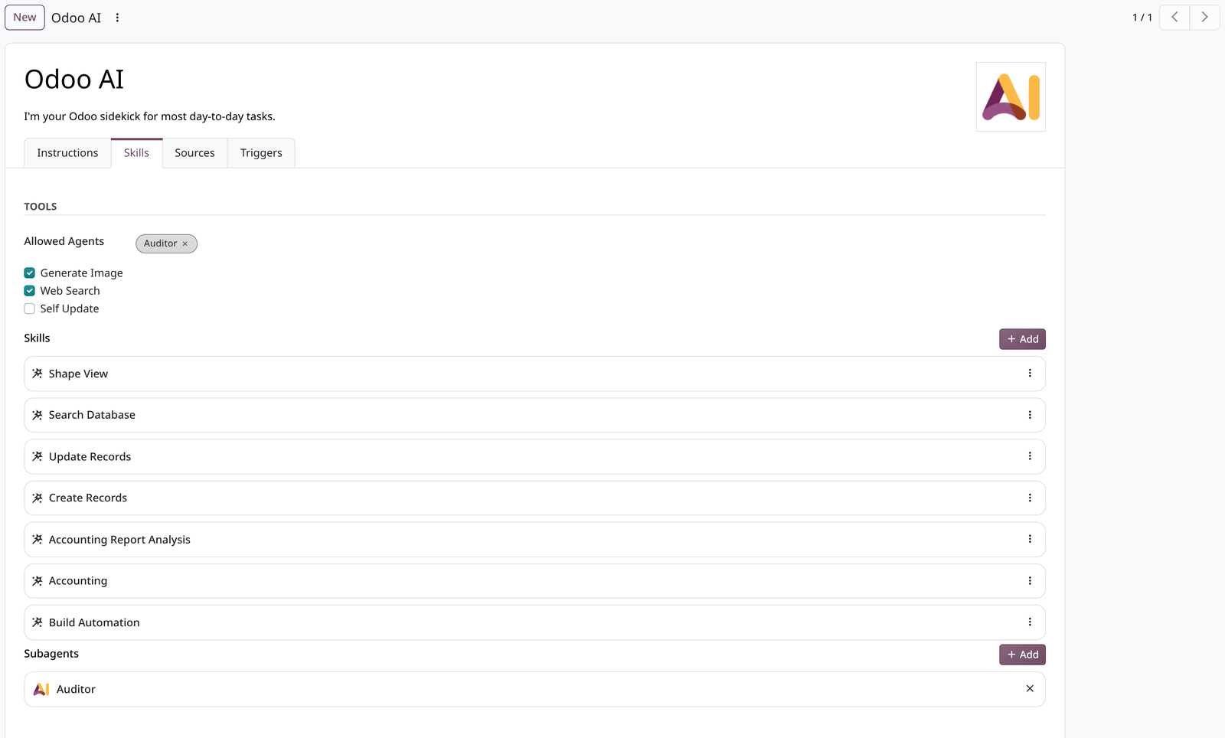Open the Triggers tab
This screenshot has width=1225, height=738.
[261, 153]
